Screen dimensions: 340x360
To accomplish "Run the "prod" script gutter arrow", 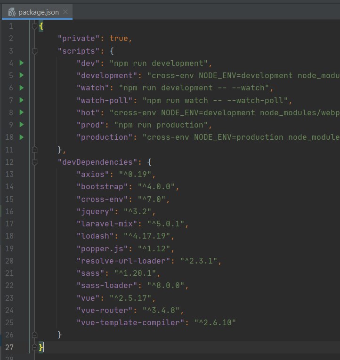I will pyautogui.click(x=22, y=125).
